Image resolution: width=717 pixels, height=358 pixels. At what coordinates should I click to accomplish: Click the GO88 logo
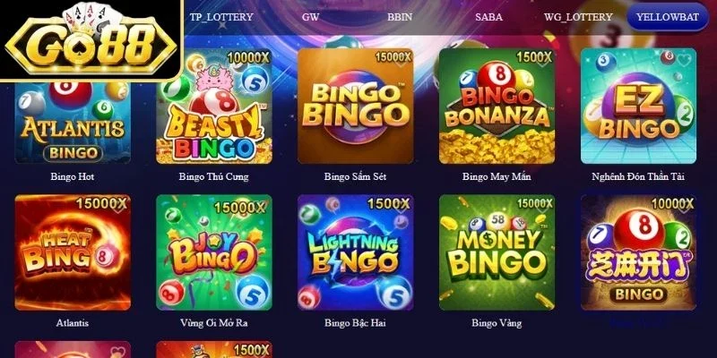pos(91,40)
